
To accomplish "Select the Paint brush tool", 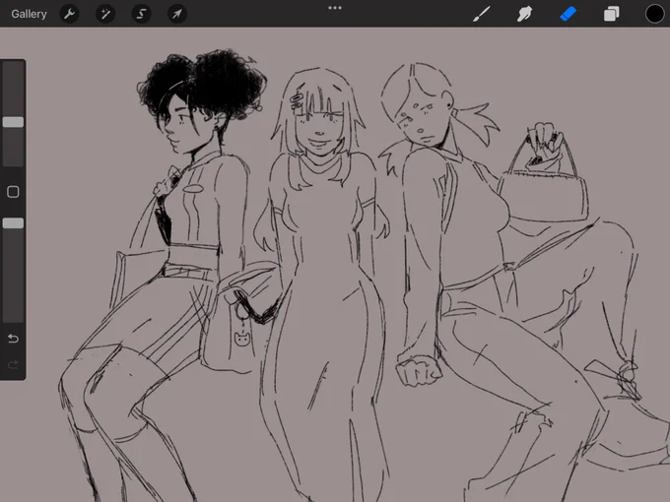I will (482, 14).
